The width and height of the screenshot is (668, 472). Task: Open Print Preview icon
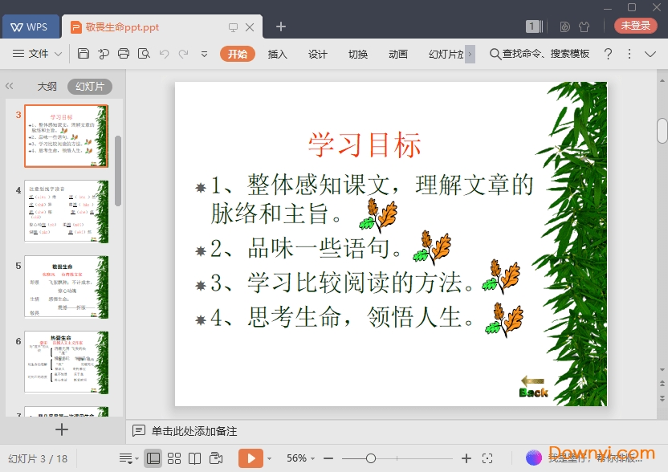tap(144, 54)
